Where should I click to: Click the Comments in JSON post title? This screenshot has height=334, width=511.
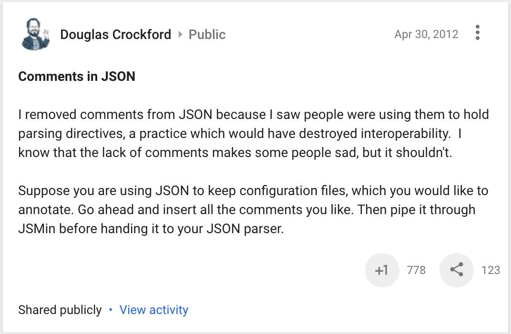point(77,77)
